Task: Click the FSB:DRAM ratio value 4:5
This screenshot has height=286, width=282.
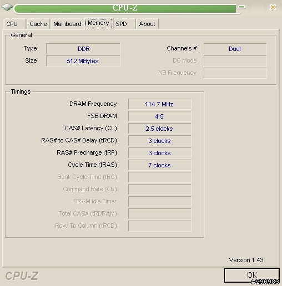Action: [x=160, y=116]
